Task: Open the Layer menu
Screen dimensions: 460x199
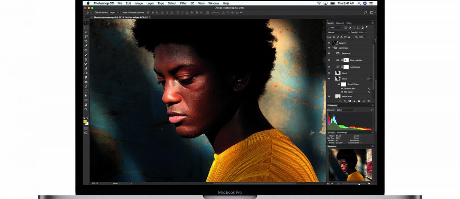Action: pyautogui.click(x=150, y=3)
